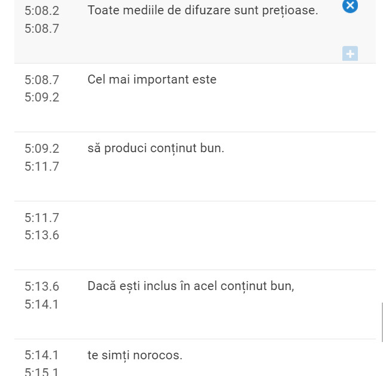Select the subtitle "Cel mai important este"
The height and width of the screenshot is (376, 383).
point(152,79)
